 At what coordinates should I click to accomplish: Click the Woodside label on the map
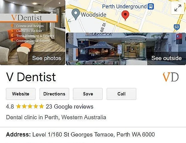coord(94,15)
